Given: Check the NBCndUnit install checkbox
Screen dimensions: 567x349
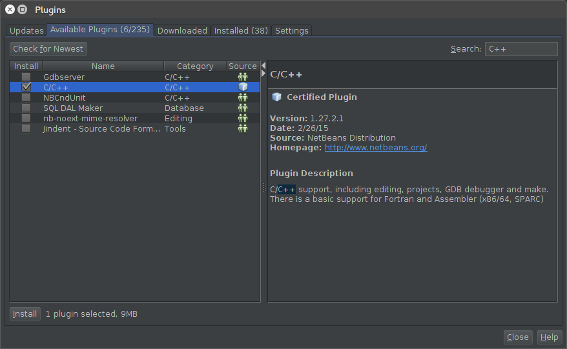Looking at the screenshot, I should [26, 97].
